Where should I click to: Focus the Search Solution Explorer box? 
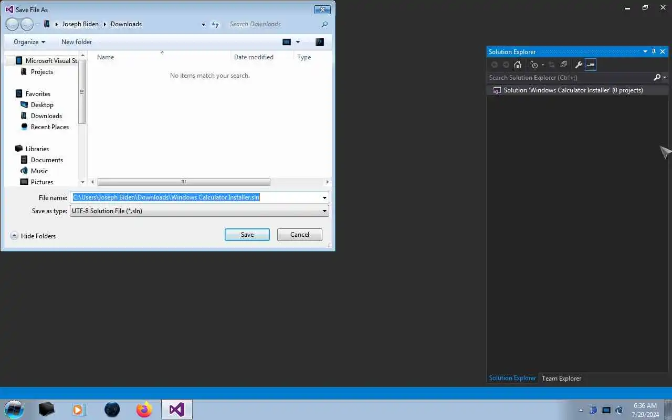[x=570, y=77]
